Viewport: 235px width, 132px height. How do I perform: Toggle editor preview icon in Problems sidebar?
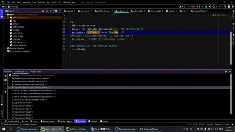6,80
